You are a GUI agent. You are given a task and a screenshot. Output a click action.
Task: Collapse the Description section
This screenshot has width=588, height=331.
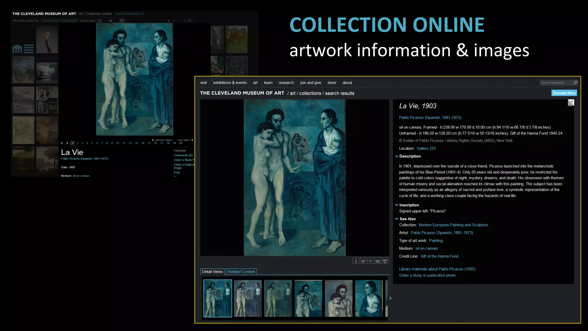[x=397, y=156]
